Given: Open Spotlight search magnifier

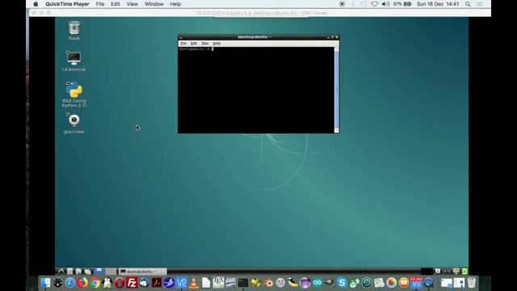Looking at the screenshot, I should 468,4.
